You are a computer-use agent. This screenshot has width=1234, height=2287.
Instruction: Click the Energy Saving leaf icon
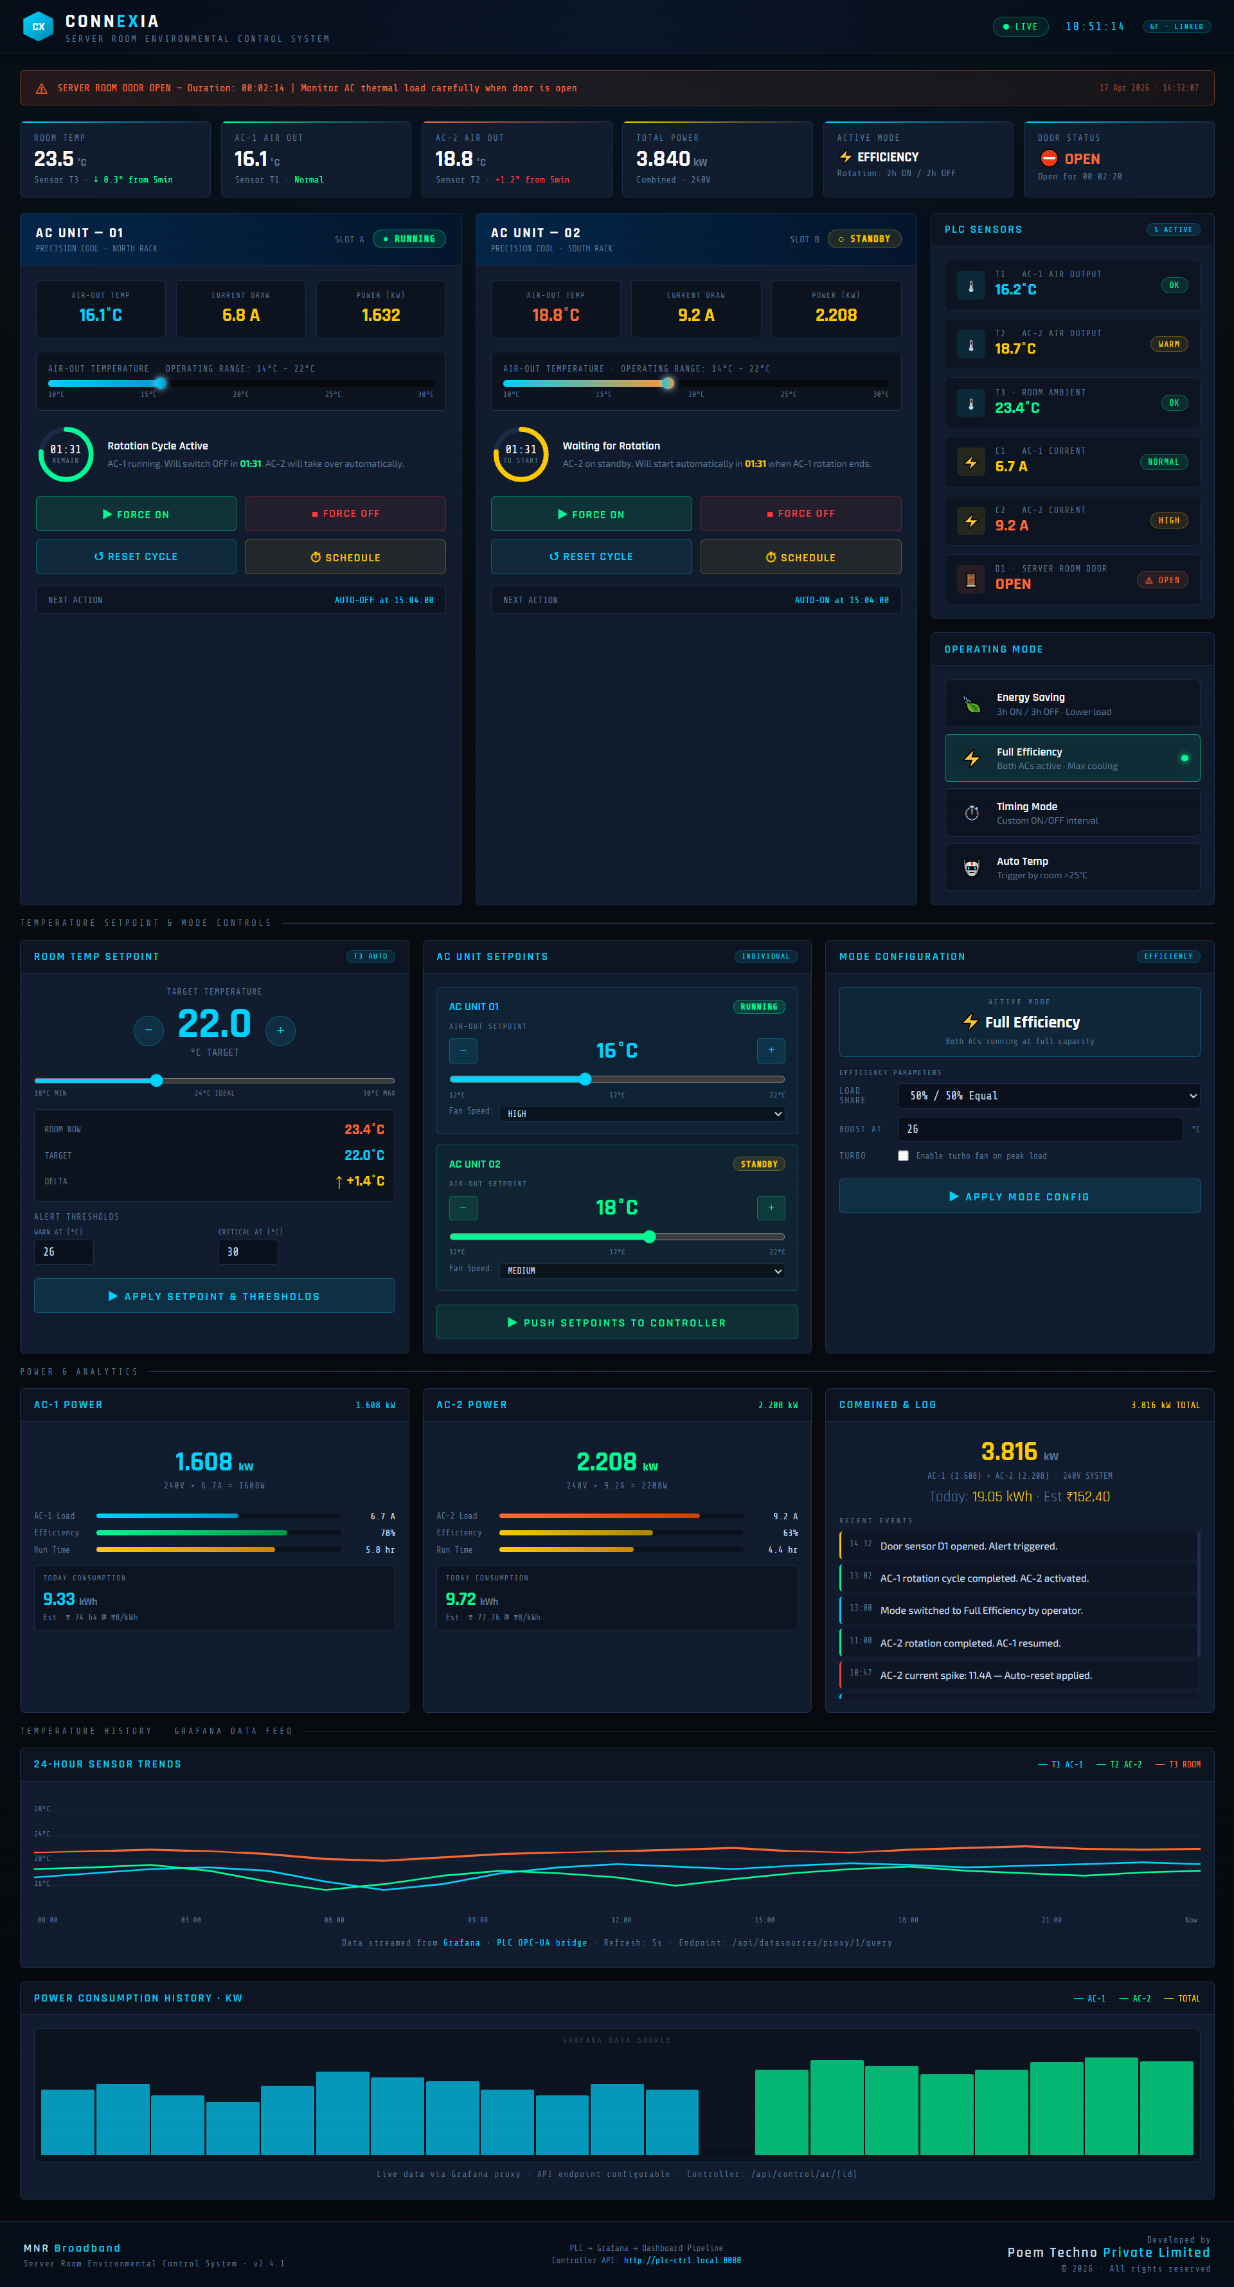[x=972, y=704]
